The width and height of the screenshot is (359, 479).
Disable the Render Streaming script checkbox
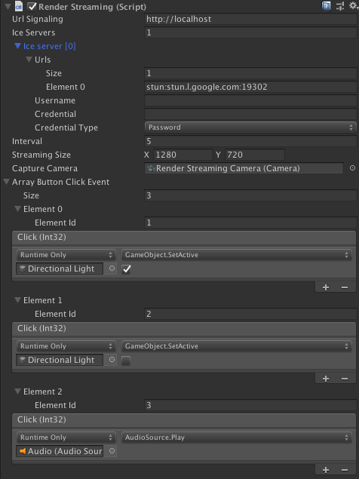32,7
